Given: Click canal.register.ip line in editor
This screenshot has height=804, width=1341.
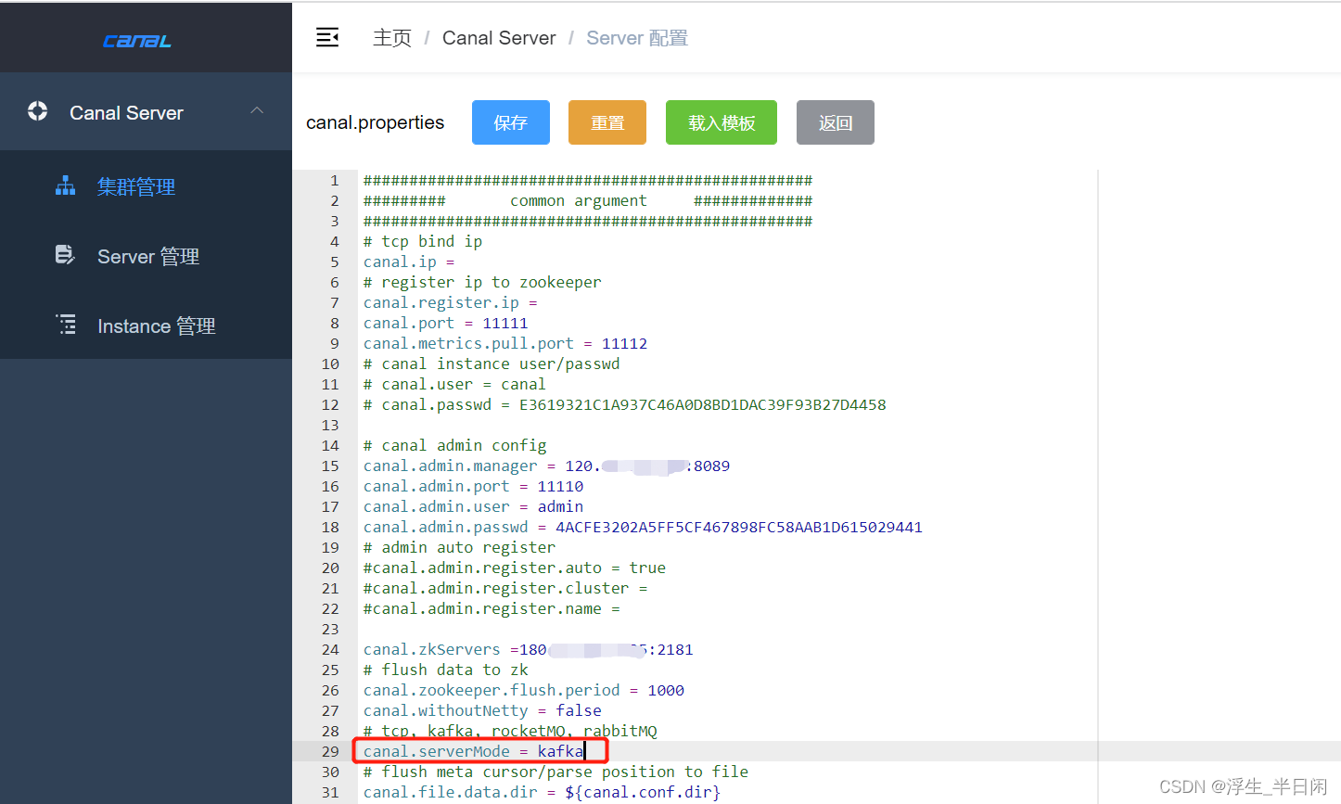Looking at the screenshot, I should tap(450, 302).
